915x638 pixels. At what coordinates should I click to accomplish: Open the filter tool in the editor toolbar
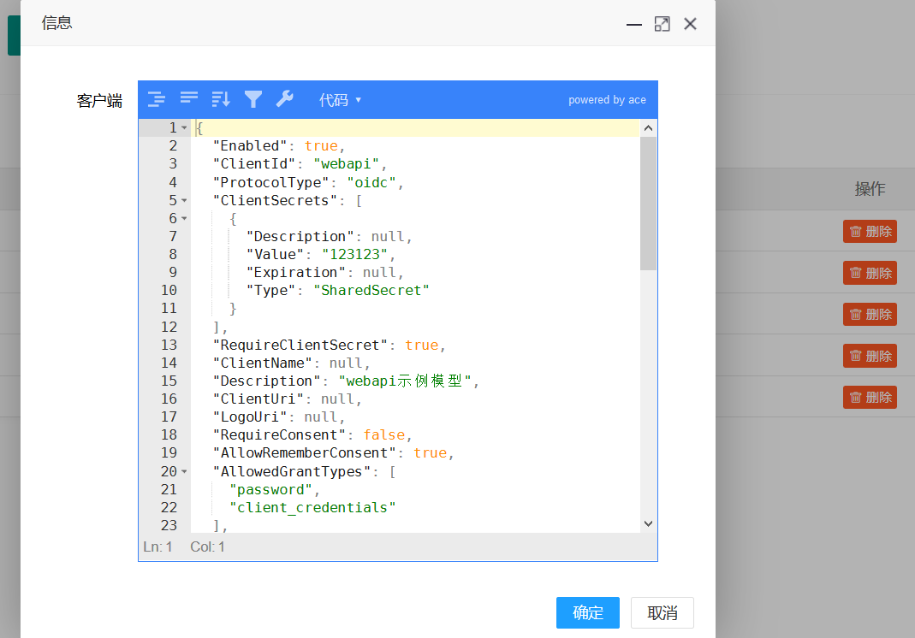pos(253,99)
